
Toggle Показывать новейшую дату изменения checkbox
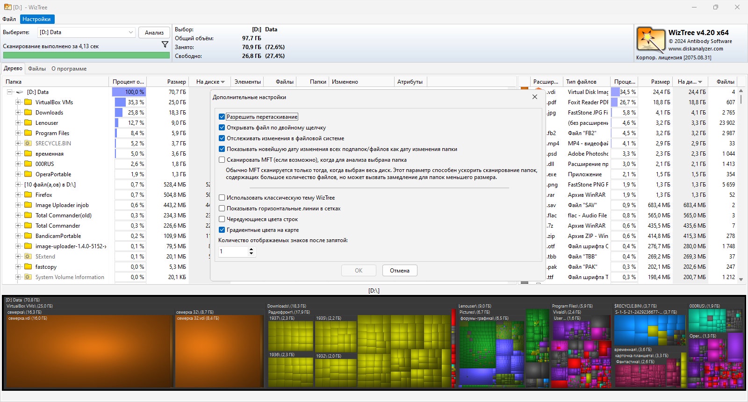click(222, 149)
